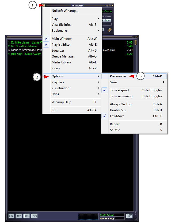Close the Winamp main window
The height and width of the screenshot is (223, 171).
coord(112,6)
